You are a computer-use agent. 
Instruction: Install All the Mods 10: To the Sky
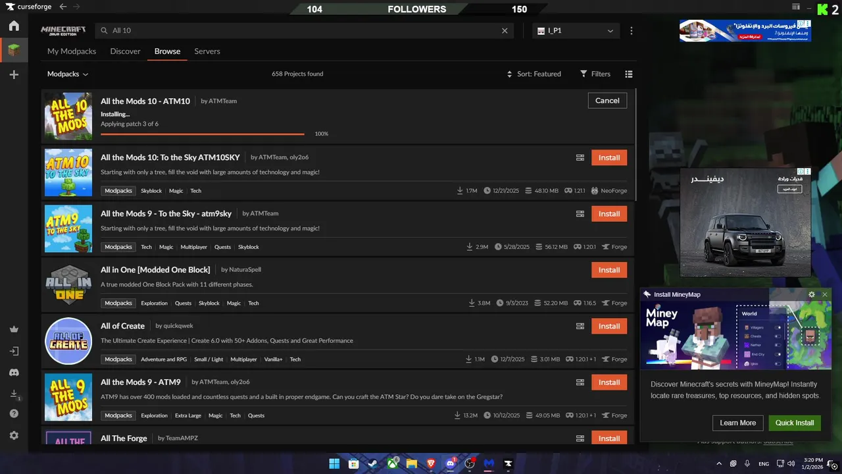tap(609, 158)
